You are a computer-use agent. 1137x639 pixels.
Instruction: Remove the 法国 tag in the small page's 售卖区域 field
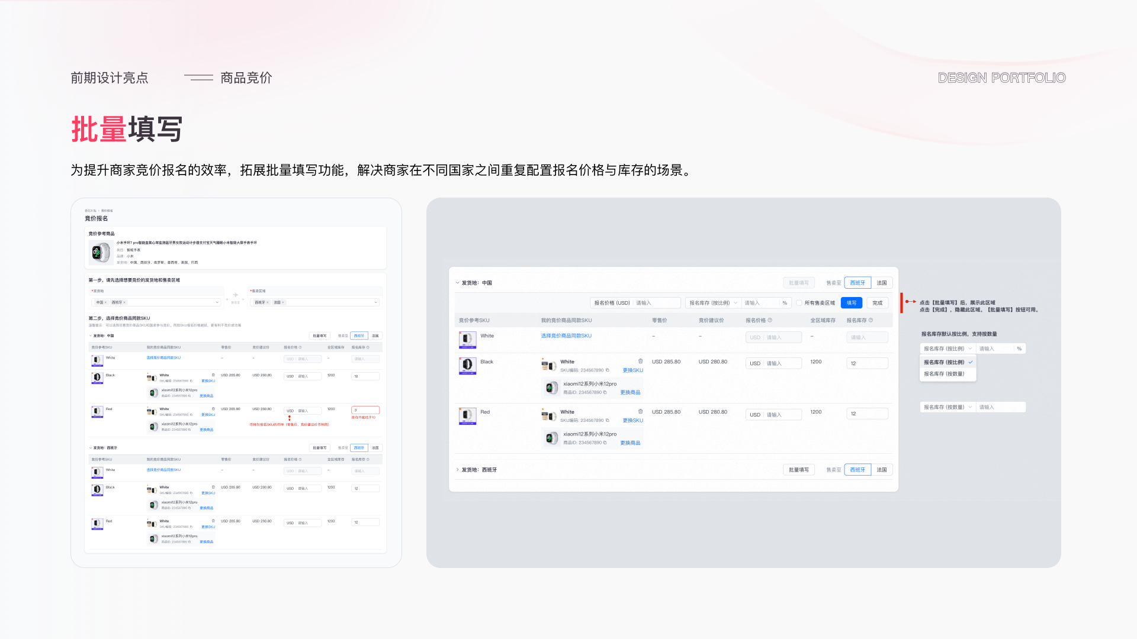283,302
